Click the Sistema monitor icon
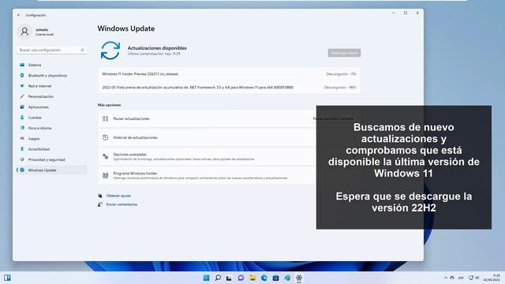Viewport: 505px width, 284px height. [x=22, y=65]
